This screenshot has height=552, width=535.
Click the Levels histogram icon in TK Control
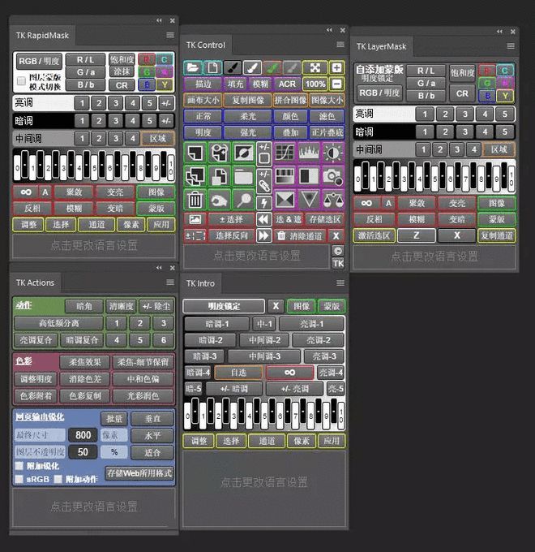pyautogui.click(x=309, y=153)
